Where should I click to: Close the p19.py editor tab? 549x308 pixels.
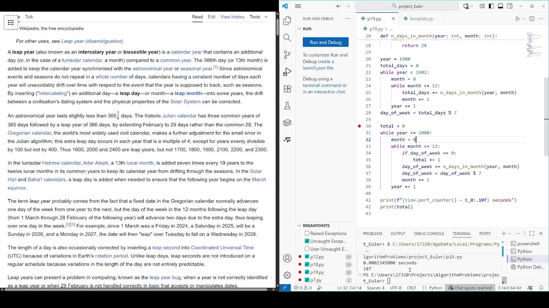pos(393,19)
